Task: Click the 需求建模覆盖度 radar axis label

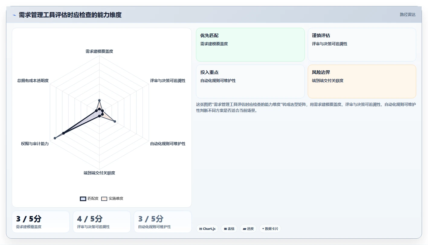Action: tap(99, 51)
